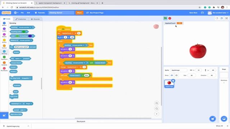This screenshot has height=129, width=230.
Task: Click See Project Page button
Action: click(95, 13)
